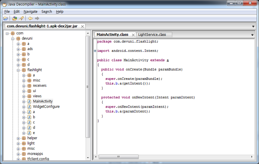259x164 pixels.
Task: Follow the superclass a link in code
Action: [167, 60]
